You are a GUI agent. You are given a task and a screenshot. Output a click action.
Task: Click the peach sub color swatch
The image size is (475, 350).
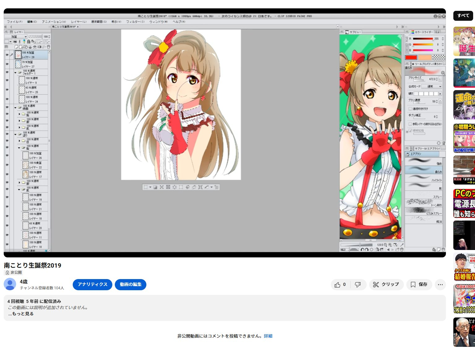425,58
